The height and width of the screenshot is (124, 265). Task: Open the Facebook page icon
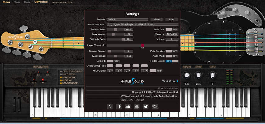119,106
